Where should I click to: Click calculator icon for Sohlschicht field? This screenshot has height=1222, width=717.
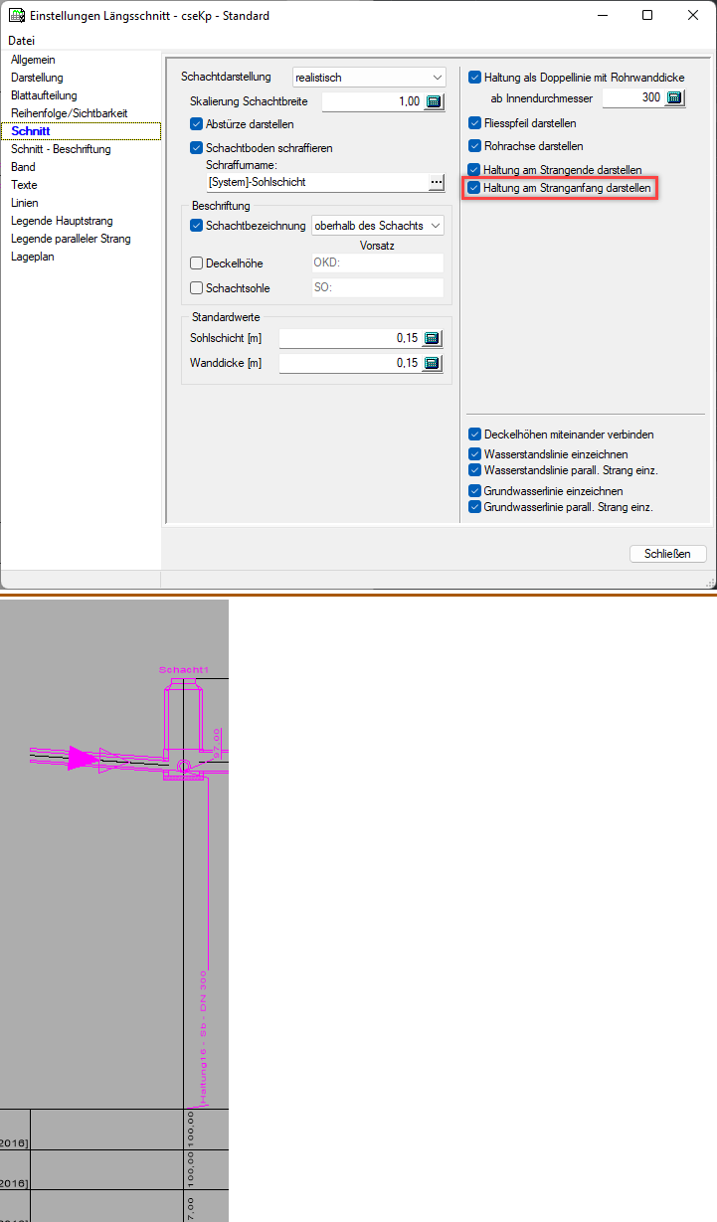click(432, 338)
